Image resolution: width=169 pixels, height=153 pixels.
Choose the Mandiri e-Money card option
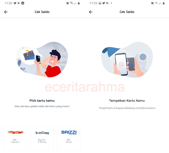[42, 138]
